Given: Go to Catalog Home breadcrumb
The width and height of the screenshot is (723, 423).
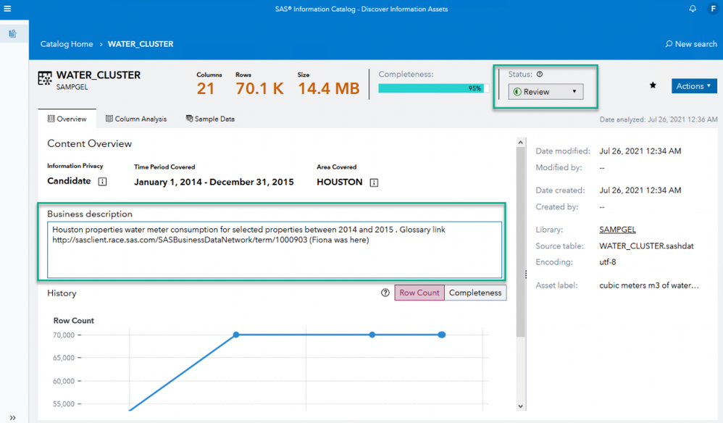Looking at the screenshot, I should [x=67, y=44].
